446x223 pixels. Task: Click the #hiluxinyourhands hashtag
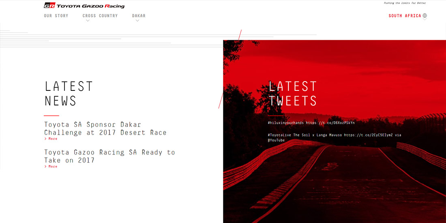(285, 122)
